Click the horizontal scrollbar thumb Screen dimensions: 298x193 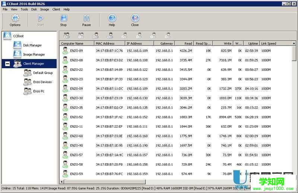tap(105, 182)
